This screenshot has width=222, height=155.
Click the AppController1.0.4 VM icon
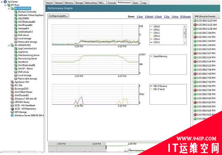pyautogui.click(x=16, y=48)
